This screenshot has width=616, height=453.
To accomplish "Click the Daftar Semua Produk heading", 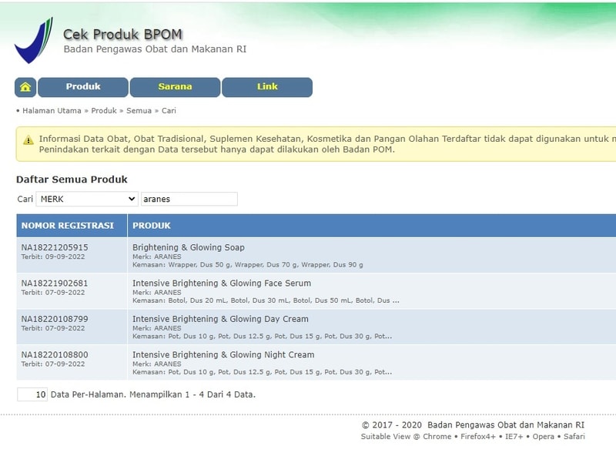I will point(72,180).
